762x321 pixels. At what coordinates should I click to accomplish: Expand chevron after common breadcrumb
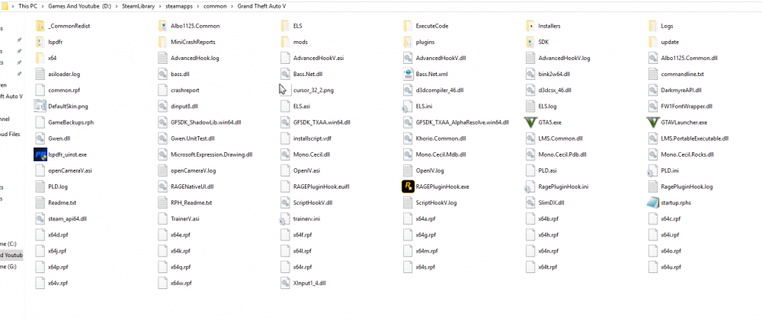232,5
